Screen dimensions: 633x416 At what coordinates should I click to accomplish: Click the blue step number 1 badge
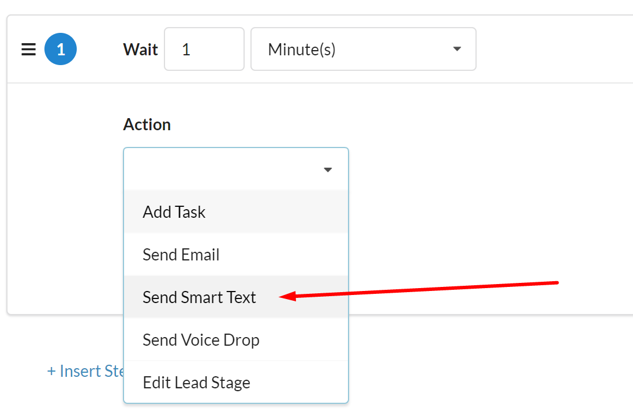pyautogui.click(x=61, y=50)
